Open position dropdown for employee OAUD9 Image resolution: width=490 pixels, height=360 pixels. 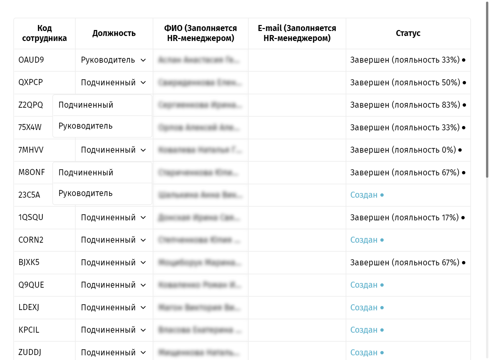(114, 60)
